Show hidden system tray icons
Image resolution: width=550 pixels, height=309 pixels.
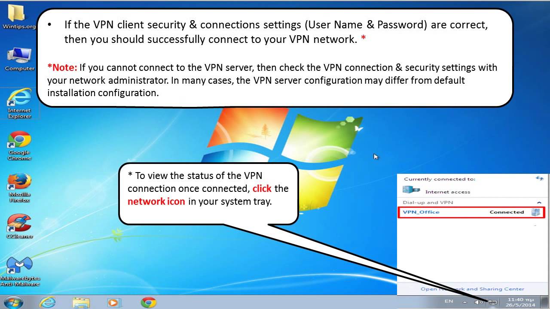click(x=464, y=302)
